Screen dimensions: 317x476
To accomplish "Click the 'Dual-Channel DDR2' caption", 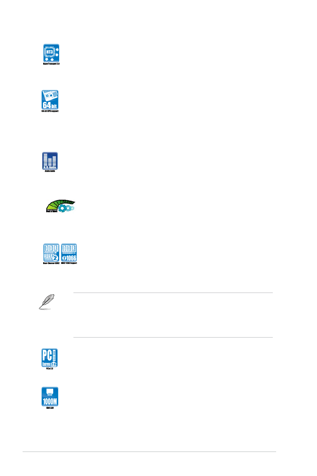I will click(51, 263).
